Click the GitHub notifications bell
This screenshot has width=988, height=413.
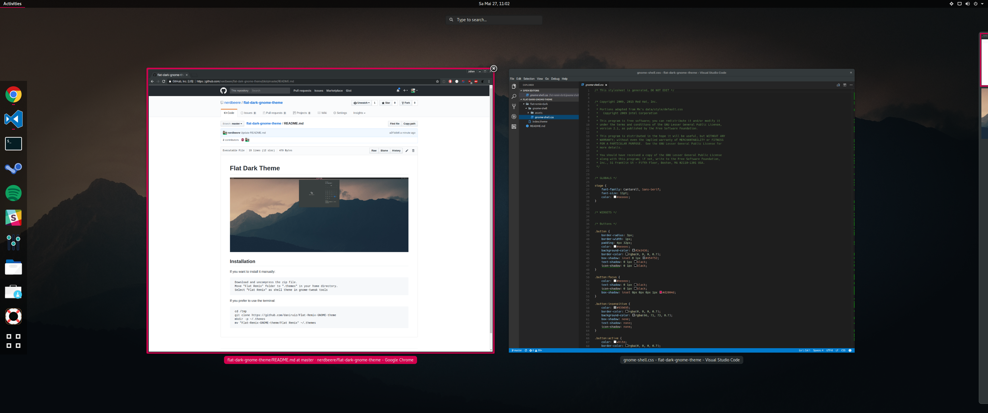(x=398, y=90)
